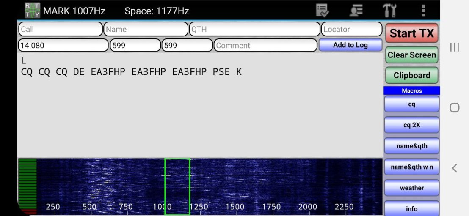Tap the Locator input field
Screen dimensions: 469x216
click(351, 29)
